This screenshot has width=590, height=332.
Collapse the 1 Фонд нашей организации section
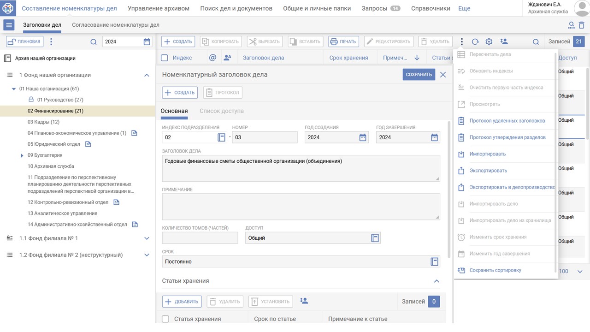click(147, 75)
